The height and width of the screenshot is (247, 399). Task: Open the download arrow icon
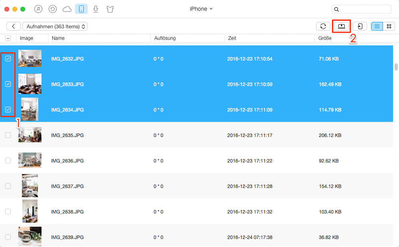(x=96, y=10)
